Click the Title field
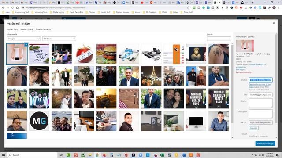Image resolution: width=282 pixels, height=158 pixels. tap(260, 95)
